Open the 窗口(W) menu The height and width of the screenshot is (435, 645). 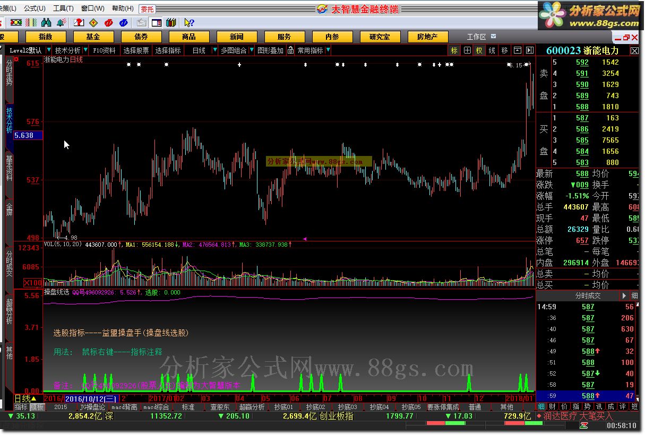point(93,8)
